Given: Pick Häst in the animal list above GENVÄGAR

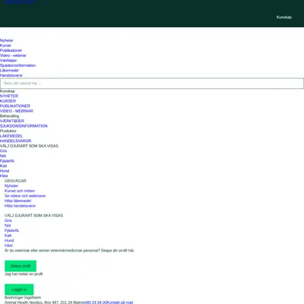Looking at the screenshot, I should click(4, 176).
